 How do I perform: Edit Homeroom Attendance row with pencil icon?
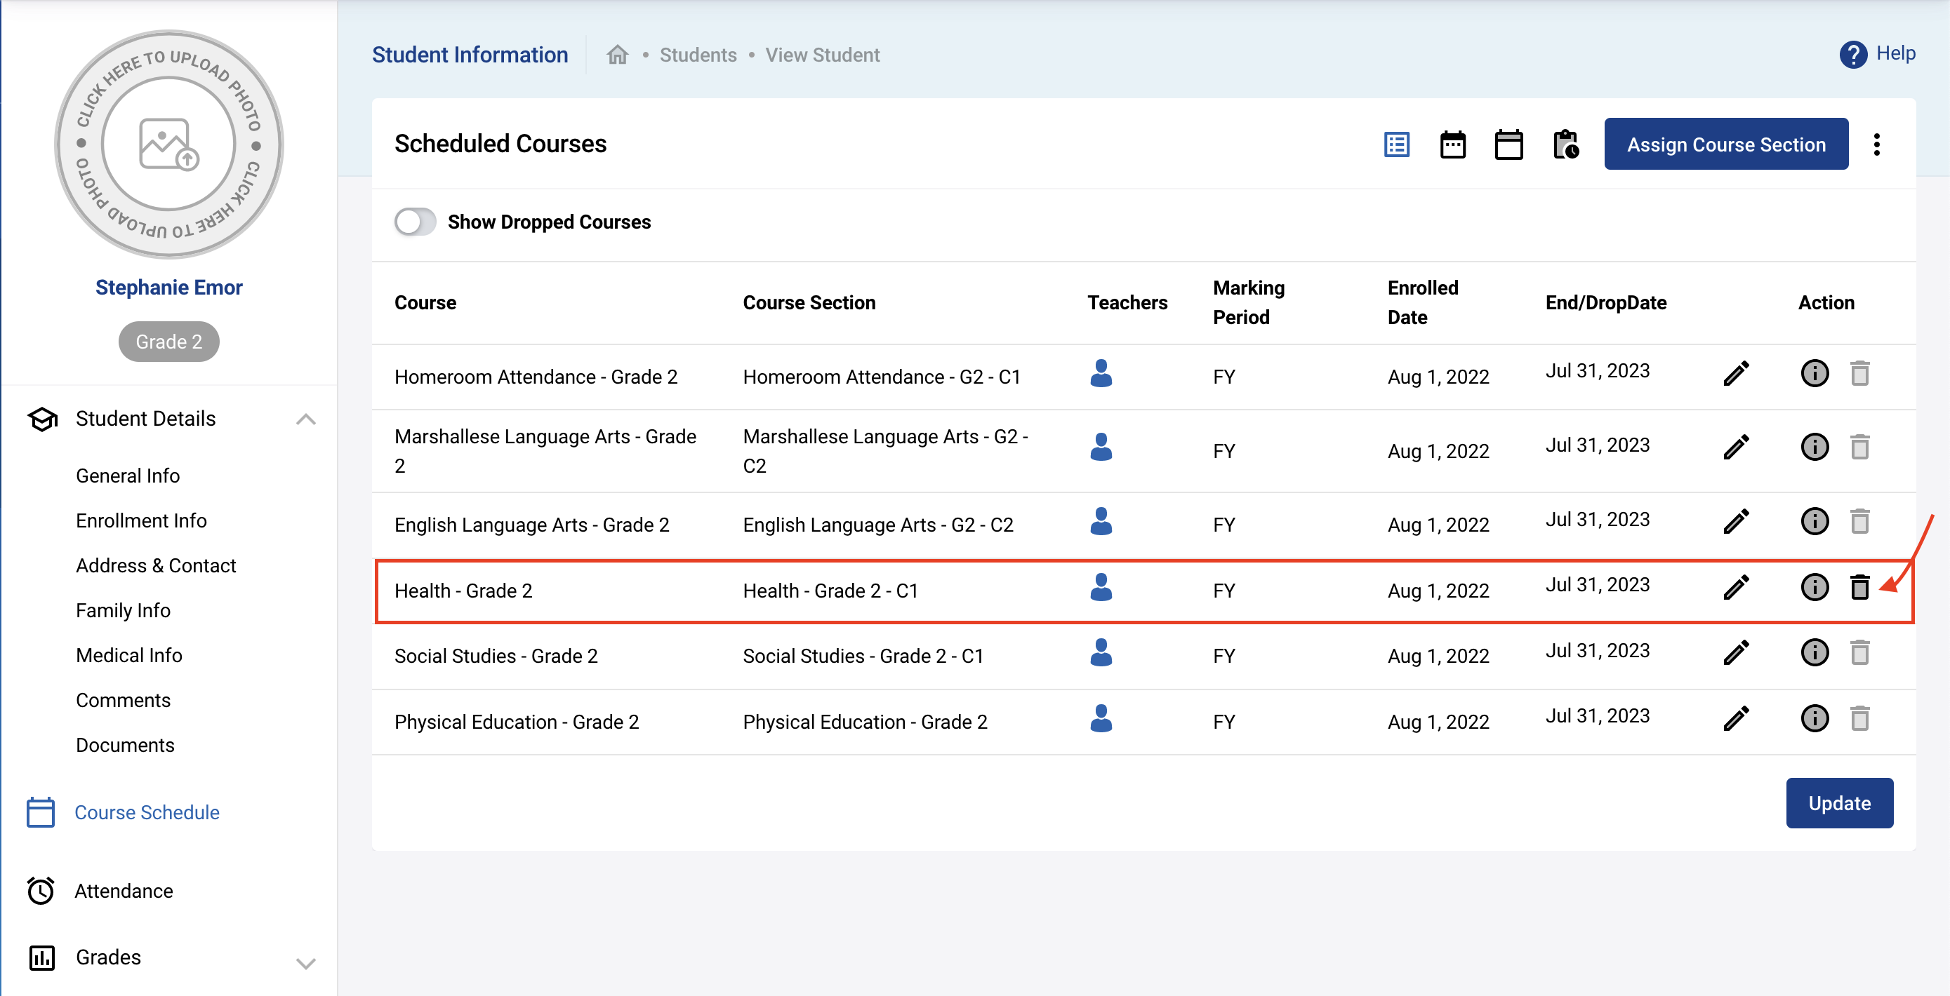(x=1736, y=374)
